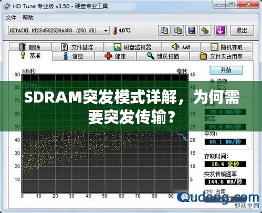Image resolution: width=262 pixels, height=213 pixels.
Task: Click the 突发传输速率 label
Action: click(221, 174)
